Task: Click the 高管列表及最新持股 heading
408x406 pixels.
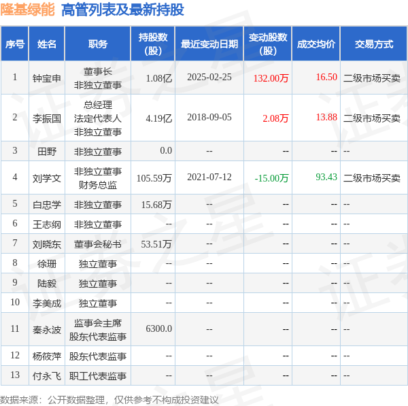Action: 122,10
